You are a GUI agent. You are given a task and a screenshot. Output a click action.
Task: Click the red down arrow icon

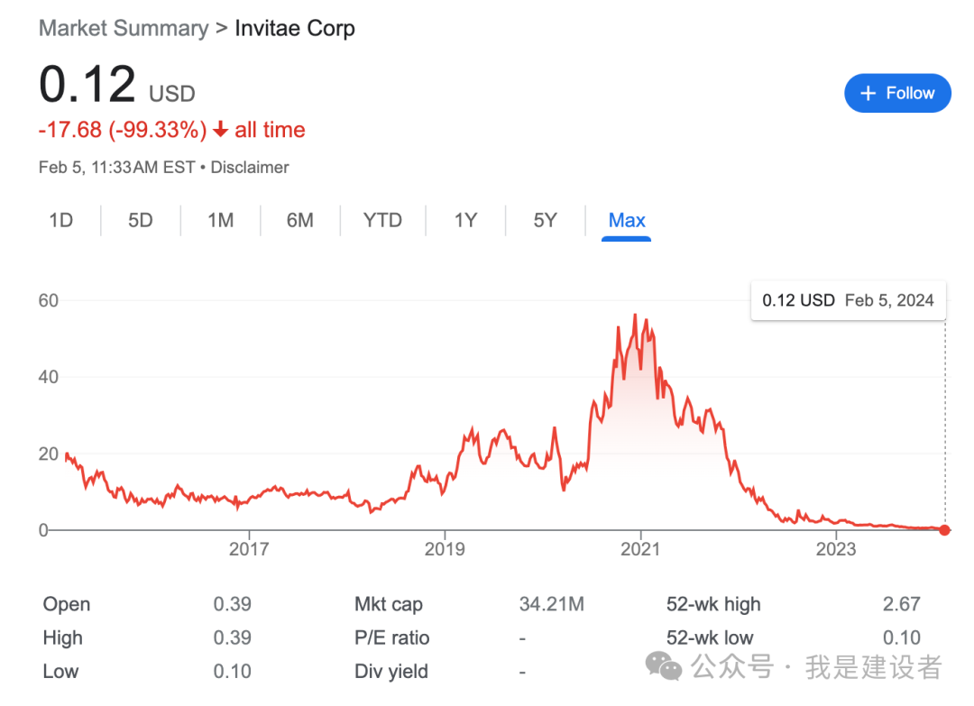[221, 130]
